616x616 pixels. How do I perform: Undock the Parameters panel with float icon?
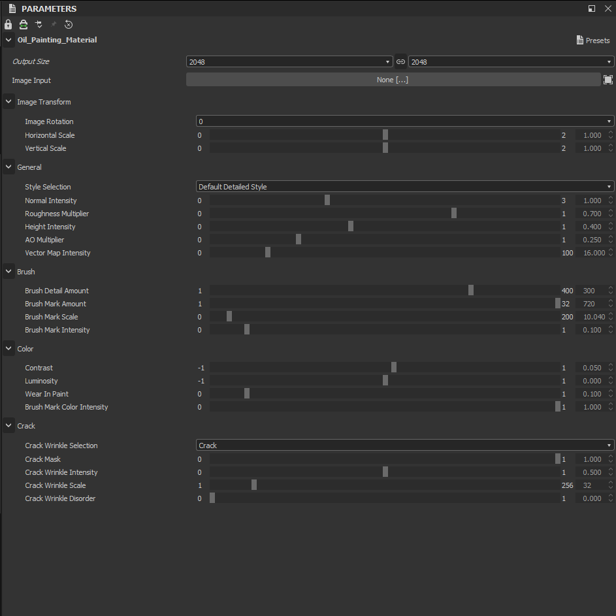592,8
